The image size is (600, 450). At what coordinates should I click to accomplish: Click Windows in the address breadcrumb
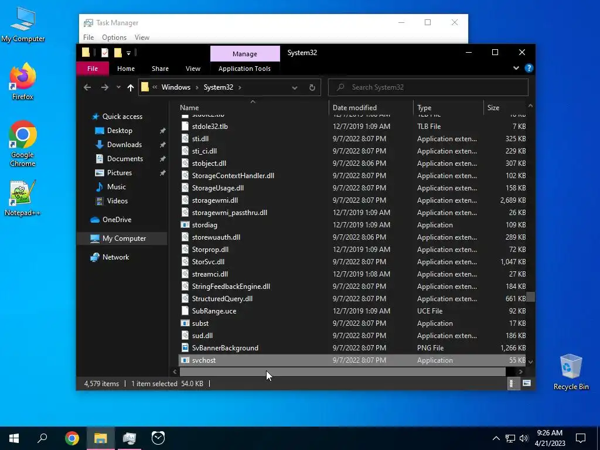point(176,87)
